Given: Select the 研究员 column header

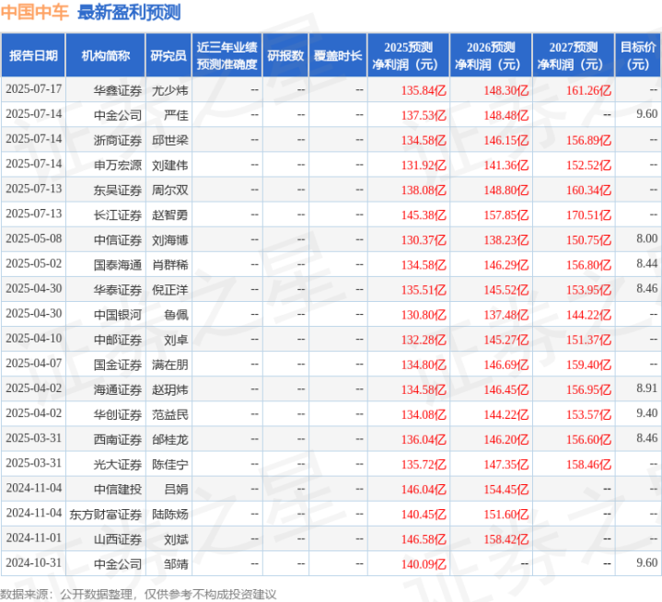Looking at the screenshot, I should coord(168,55).
